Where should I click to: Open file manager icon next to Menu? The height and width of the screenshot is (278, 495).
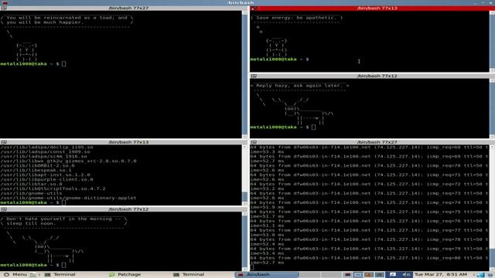coord(32,275)
